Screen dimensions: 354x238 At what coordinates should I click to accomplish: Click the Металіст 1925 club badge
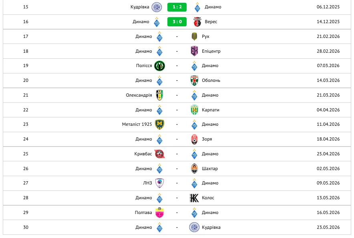159,125
